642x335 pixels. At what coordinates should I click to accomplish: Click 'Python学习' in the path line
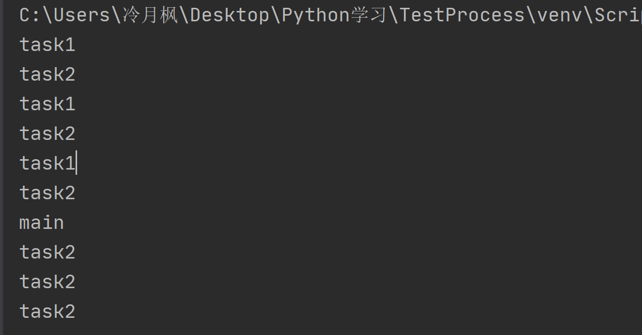335,16
